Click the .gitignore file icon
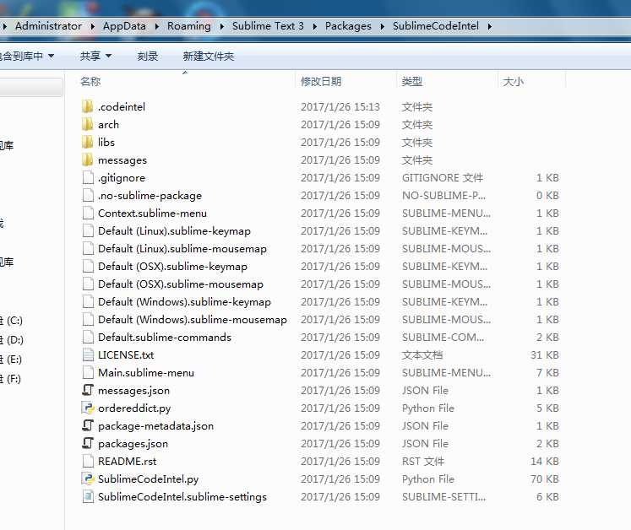The image size is (631, 530). [x=88, y=177]
